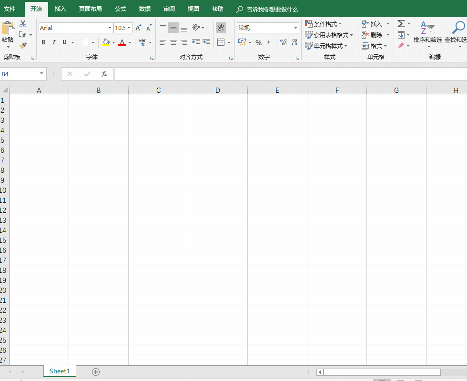Click the text orientation icon
The height and width of the screenshot is (381, 467).
pyautogui.click(x=196, y=28)
